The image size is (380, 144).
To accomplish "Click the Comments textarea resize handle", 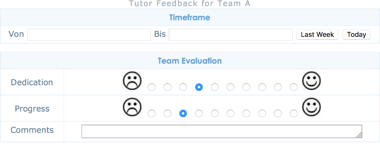I will click(359, 135).
